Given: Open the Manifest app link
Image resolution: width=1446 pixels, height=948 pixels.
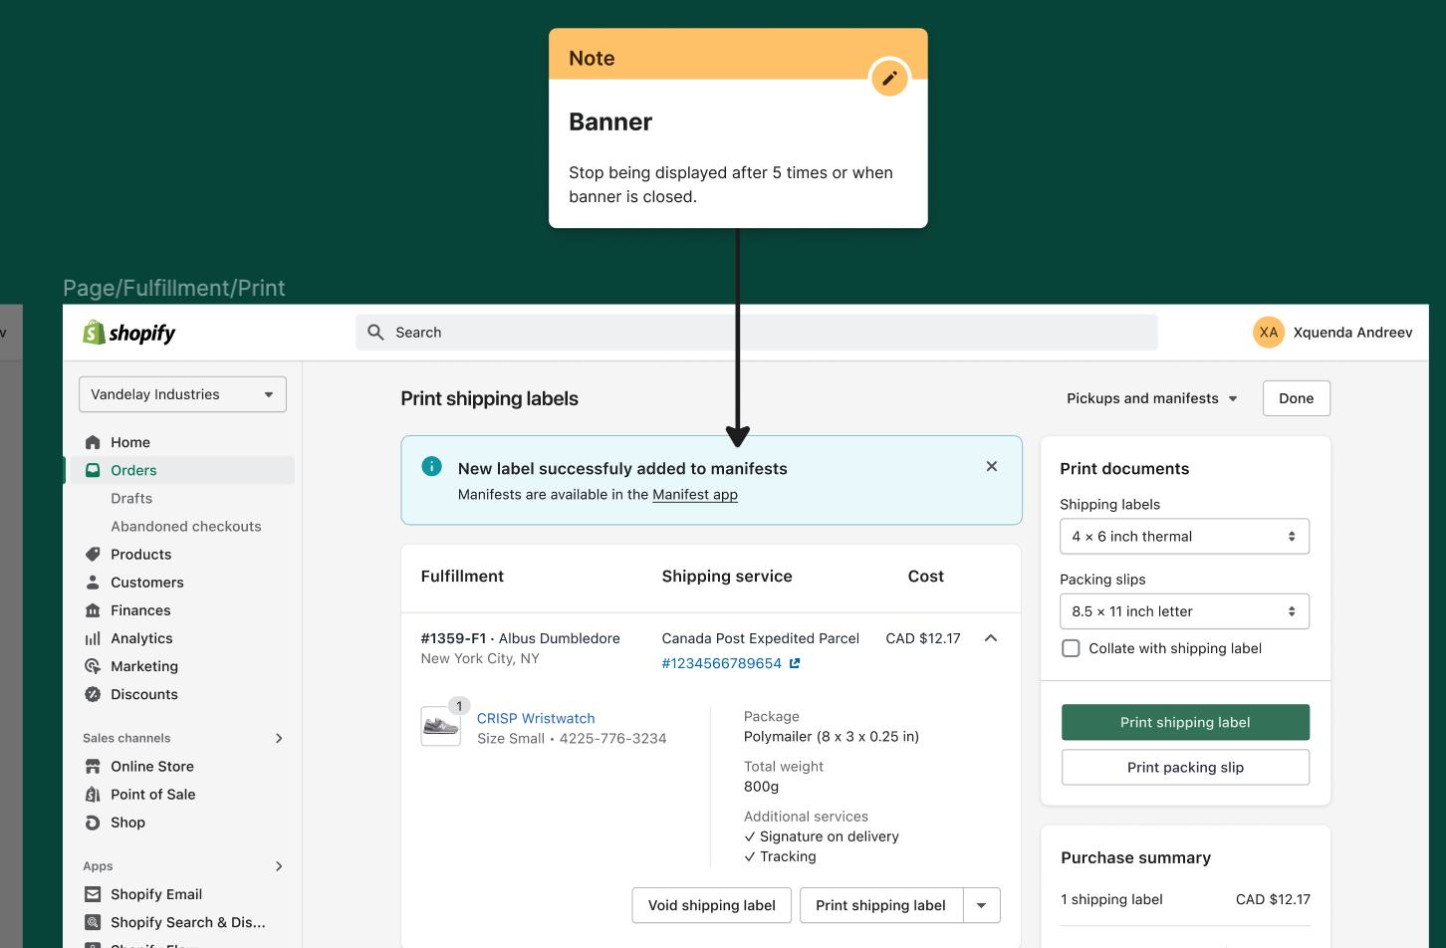Looking at the screenshot, I should point(695,494).
